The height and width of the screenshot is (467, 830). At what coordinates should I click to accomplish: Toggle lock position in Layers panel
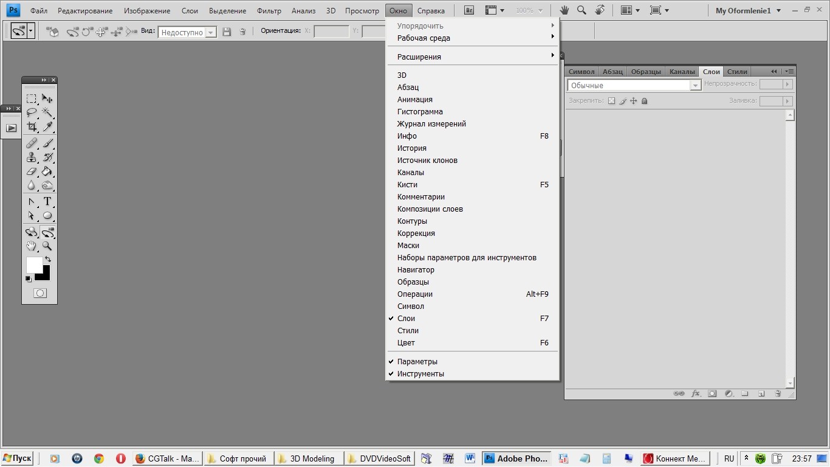tap(634, 101)
